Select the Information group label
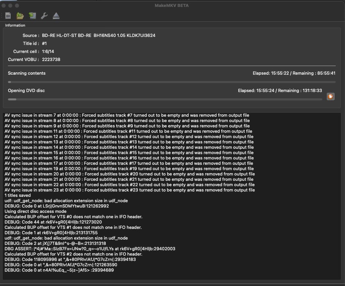Screen dimensions: 345x286 (x=15, y=25)
